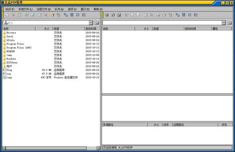The width and height of the screenshot is (235, 152).
Task: Click the remote toolbar rename icon
Action: [x=146, y=15]
